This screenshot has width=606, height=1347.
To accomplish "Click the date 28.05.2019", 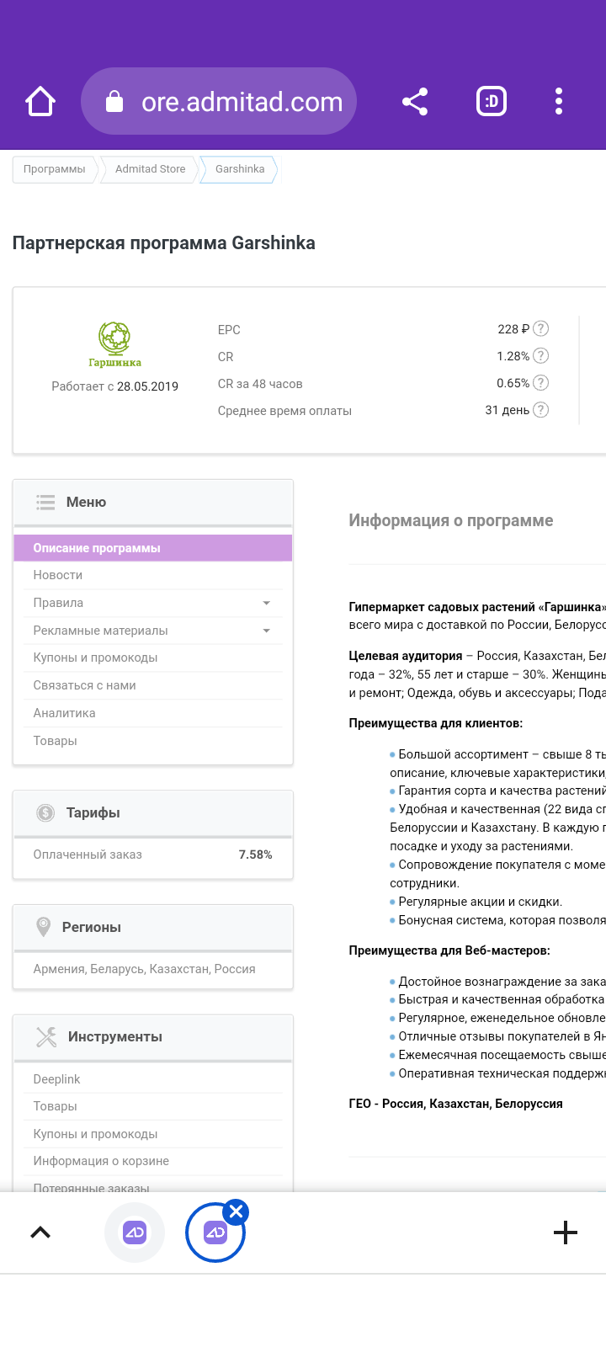I will [x=147, y=386].
